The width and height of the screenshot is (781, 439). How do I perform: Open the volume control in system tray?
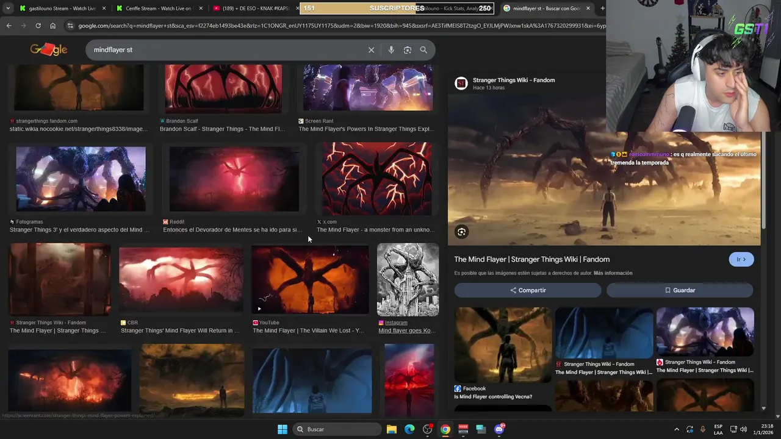click(743, 429)
